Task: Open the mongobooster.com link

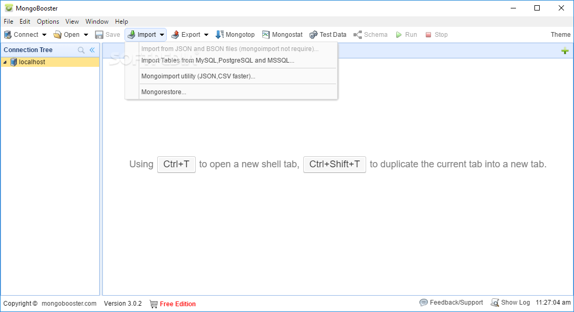Action: 69,304
